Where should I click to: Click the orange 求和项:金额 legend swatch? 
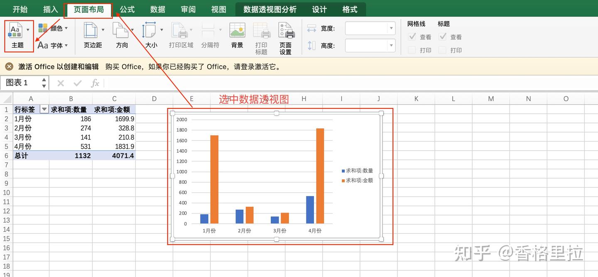point(343,181)
